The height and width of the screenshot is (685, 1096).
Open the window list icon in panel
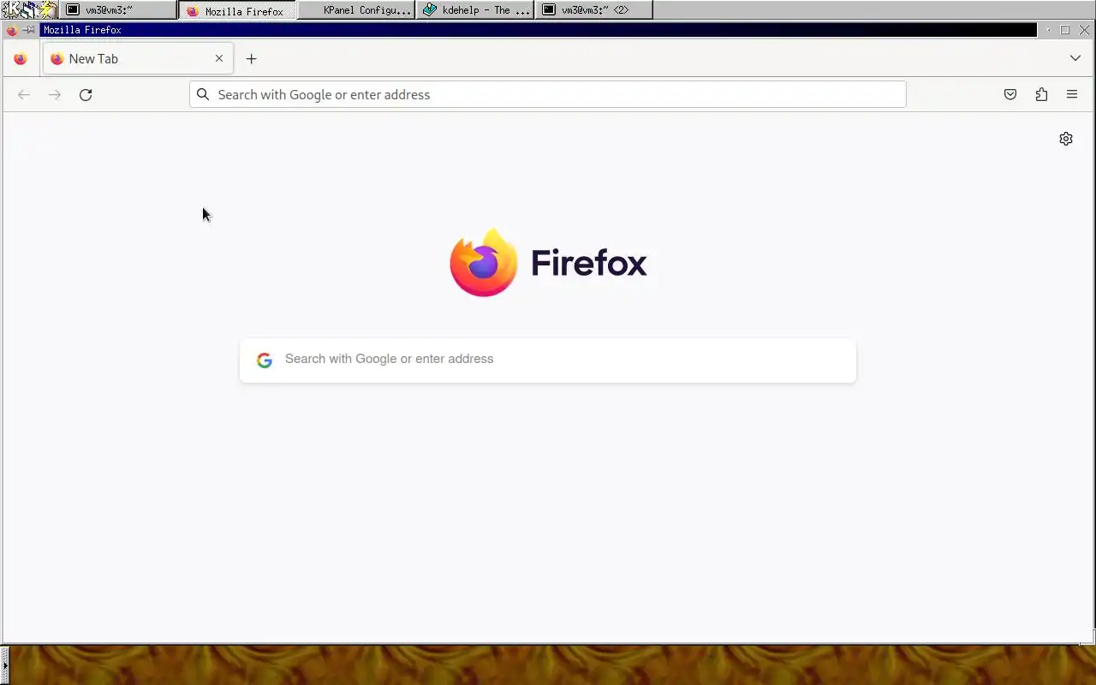[30, 9]
